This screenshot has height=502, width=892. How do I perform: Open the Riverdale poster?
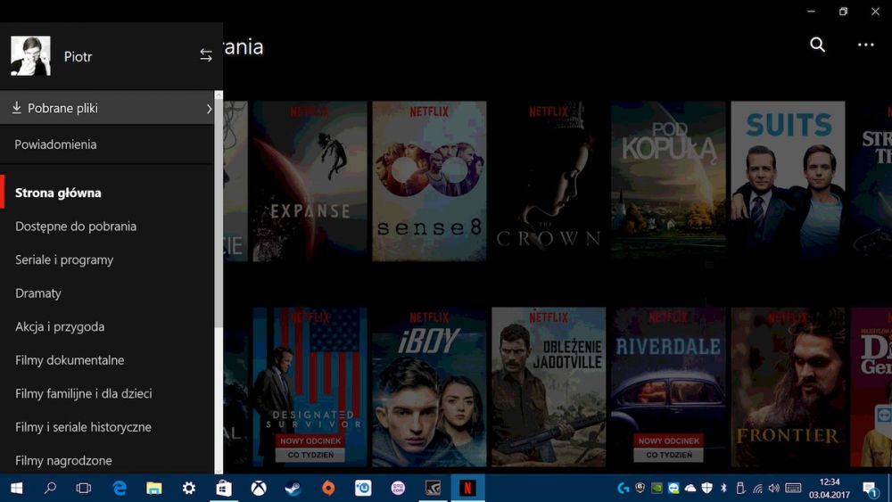pos(668,387)
